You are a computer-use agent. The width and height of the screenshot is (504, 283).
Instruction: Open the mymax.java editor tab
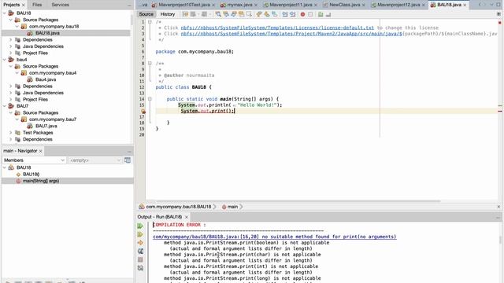coord(239,5)
